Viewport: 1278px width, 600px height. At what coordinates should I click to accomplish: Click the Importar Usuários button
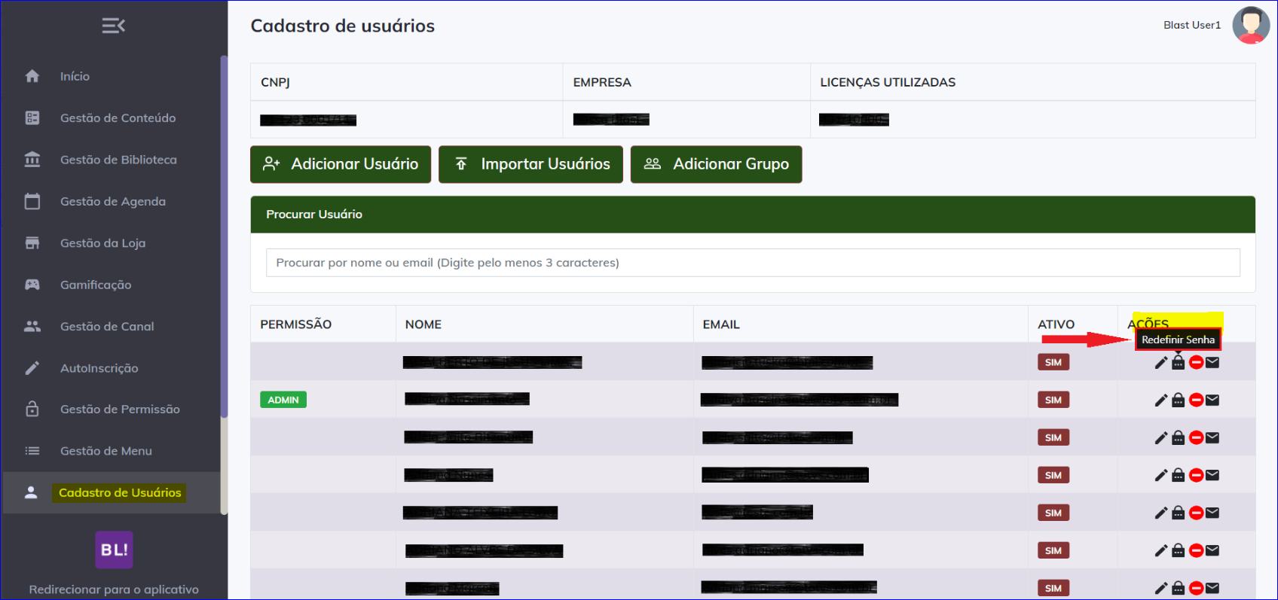pyautogui.click(x=530, y=164)
